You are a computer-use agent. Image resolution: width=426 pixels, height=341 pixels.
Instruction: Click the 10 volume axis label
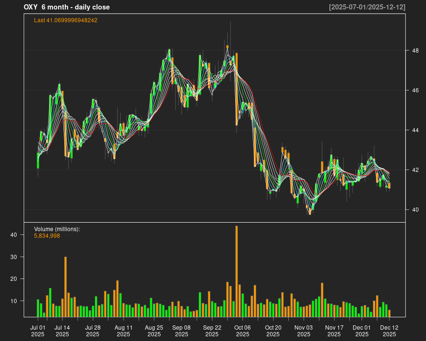14,301
